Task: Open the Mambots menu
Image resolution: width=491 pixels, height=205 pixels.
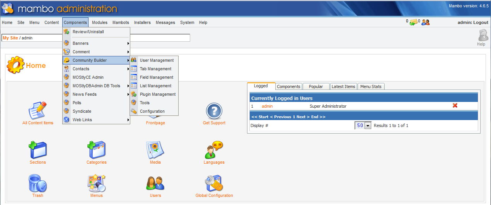Action: [121, 22]
